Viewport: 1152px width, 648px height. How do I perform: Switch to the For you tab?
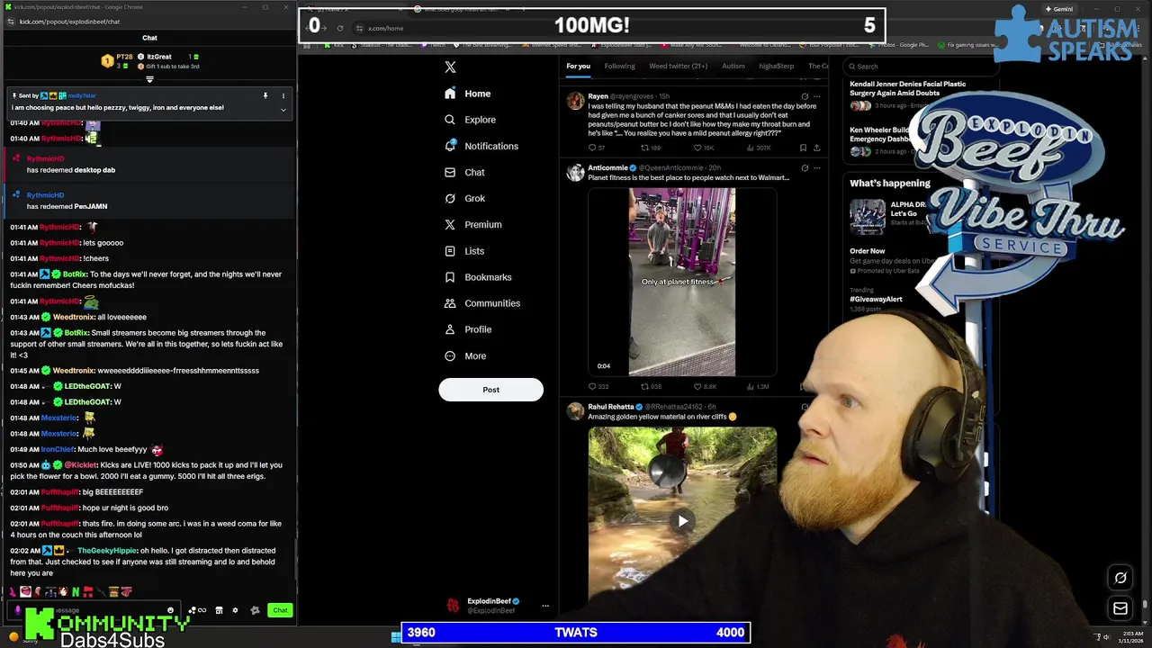[578, 66]
